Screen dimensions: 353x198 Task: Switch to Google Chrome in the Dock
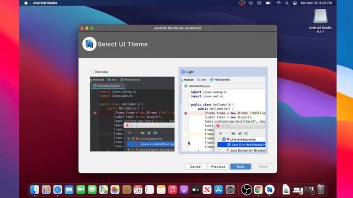click(258, 190)
